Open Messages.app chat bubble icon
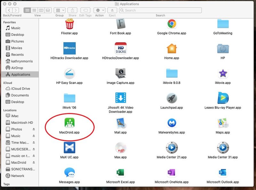The image size is (256, 190). tap(69, 172)
